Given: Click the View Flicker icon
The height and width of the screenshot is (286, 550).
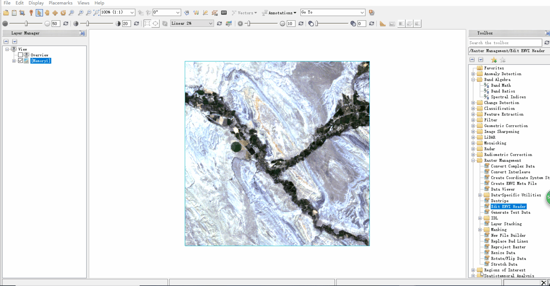Looking at the screenshot, I should [x=409, y=24].
